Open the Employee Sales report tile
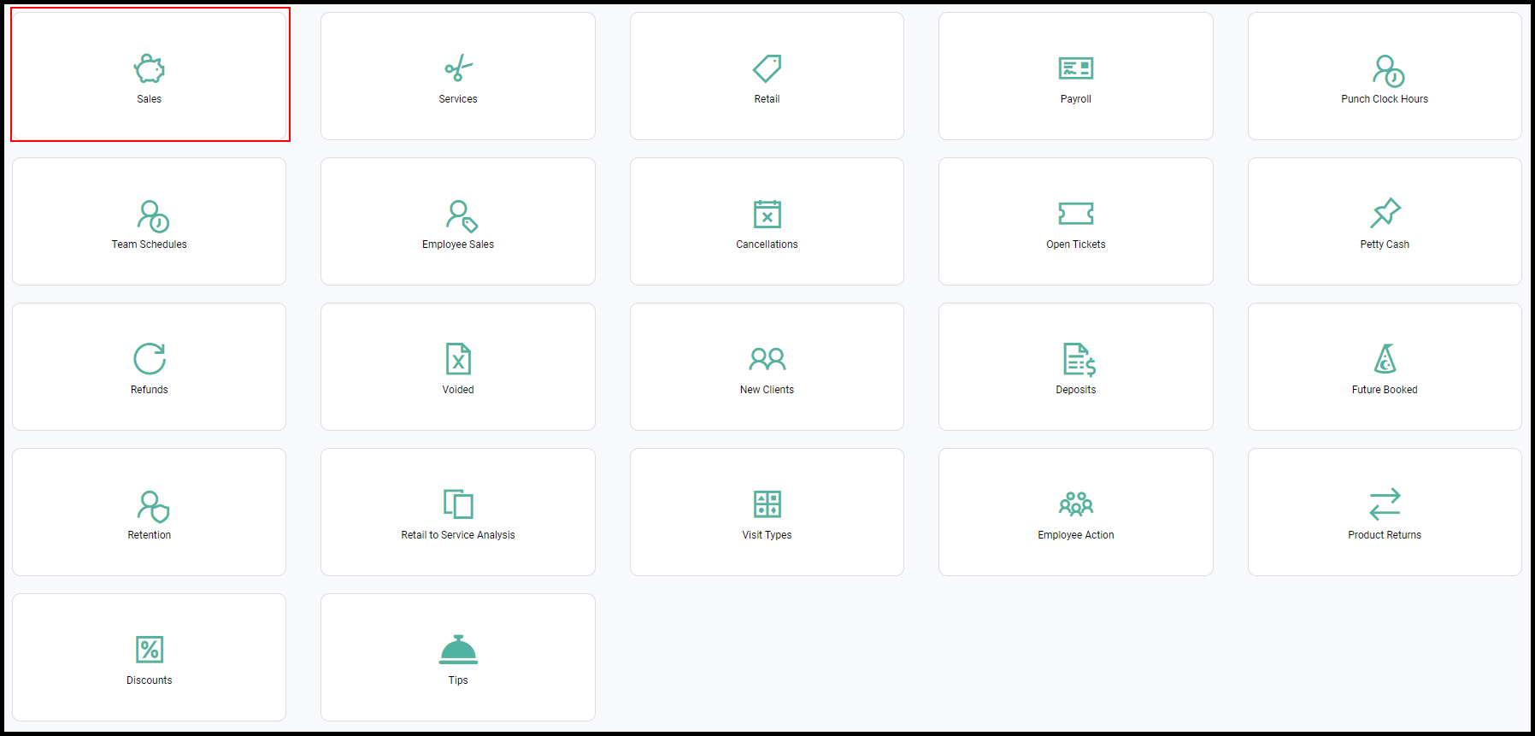The width and height of the screenshot is (1535, 736). 458,221
